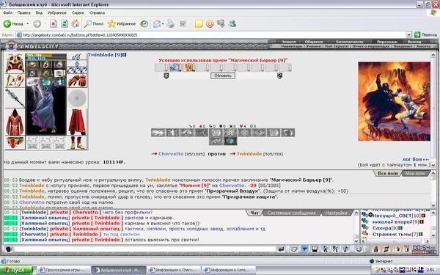Click the blue scroll in the quick slots

click(175, 67)
